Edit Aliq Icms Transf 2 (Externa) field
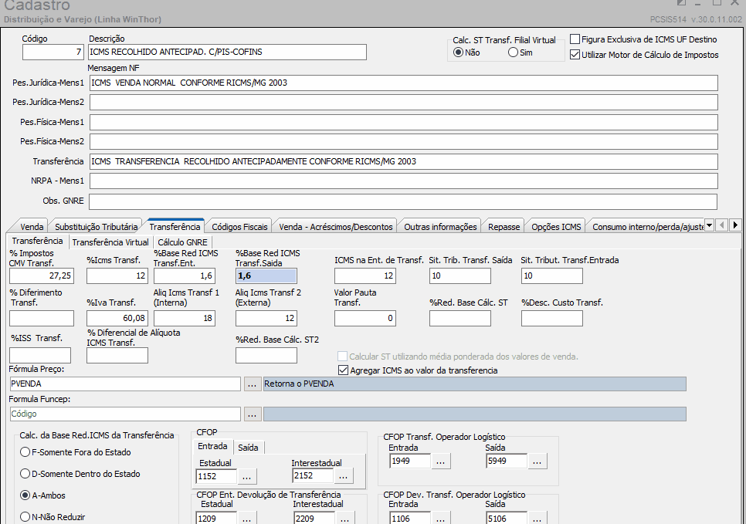Screen dimensions: 746x524 [266, 318]
